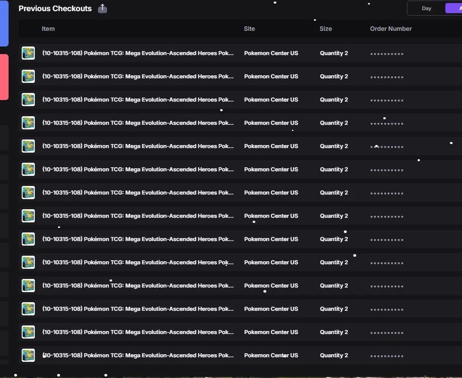
Task: Click the Size column header
Action: [x=326, y=29]
